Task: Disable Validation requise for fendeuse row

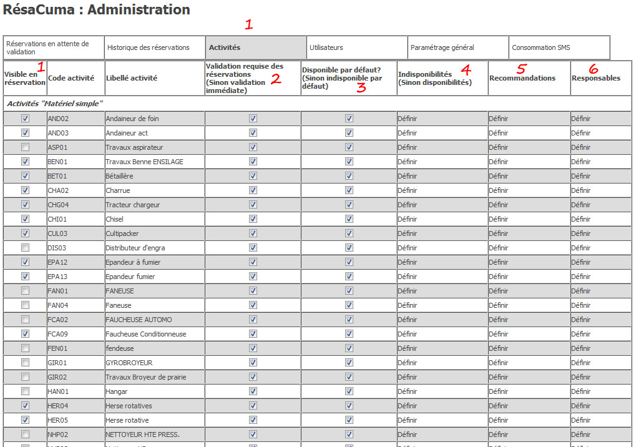Action: pos(253,348)
